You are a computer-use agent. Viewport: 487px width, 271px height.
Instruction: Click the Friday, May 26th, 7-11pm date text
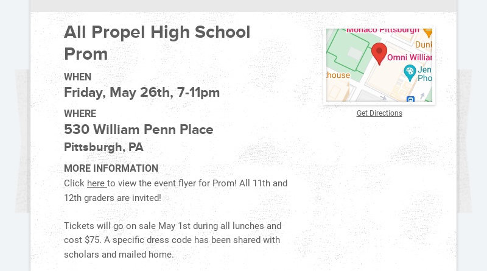[142, 93]
